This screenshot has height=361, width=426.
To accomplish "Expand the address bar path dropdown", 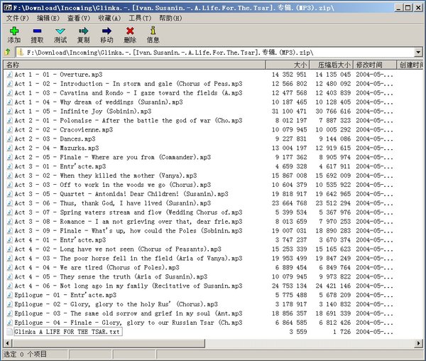I will pyautogui.click(x=418, y=53).
